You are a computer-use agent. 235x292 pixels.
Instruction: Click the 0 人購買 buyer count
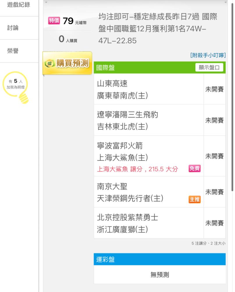[x=68, y=39]
